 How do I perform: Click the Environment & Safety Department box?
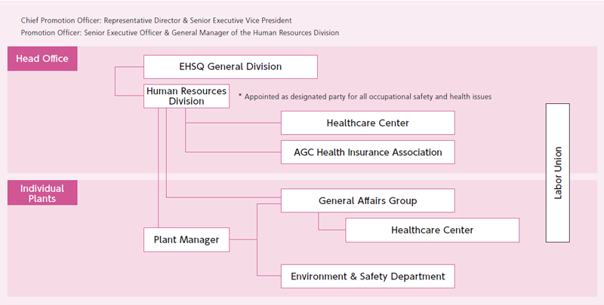click(x=368, y=276)
